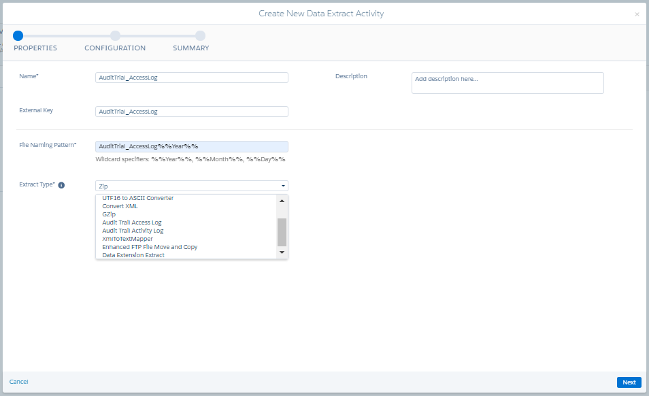This screenshot has width=649, height=396.
Task: Click the Configuration step circle
Action: coord(115,35)
